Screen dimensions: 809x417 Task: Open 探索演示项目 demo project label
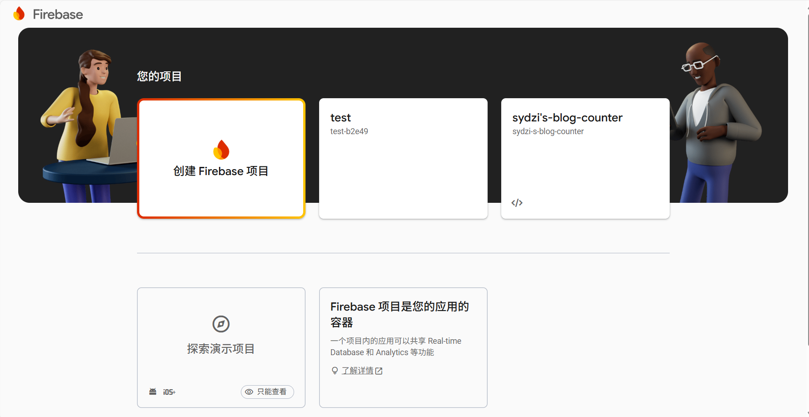pos(221,349)
